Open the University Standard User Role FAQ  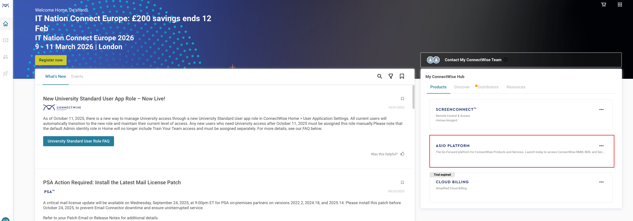tap(78, 141)
